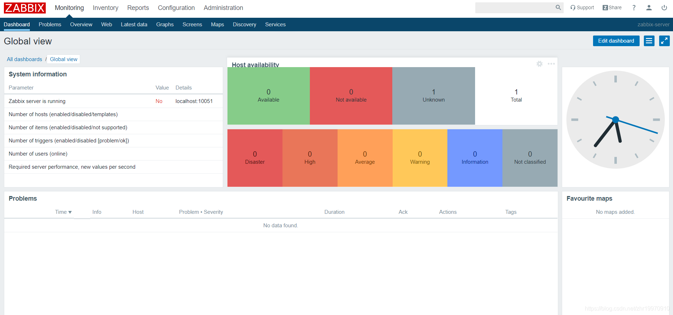Open the Zabbix Share link
Screen dimensions: 673x315
tap(612, 7)
